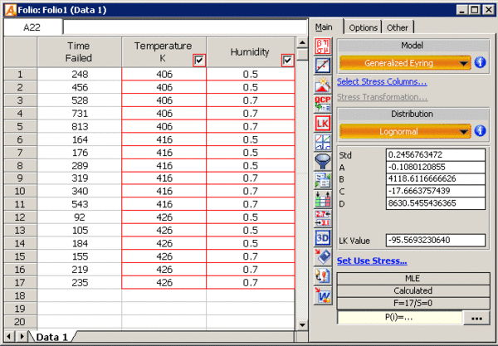Open the Plot icon
This screenshot has width=498, height=346.
tap(323, 66)
